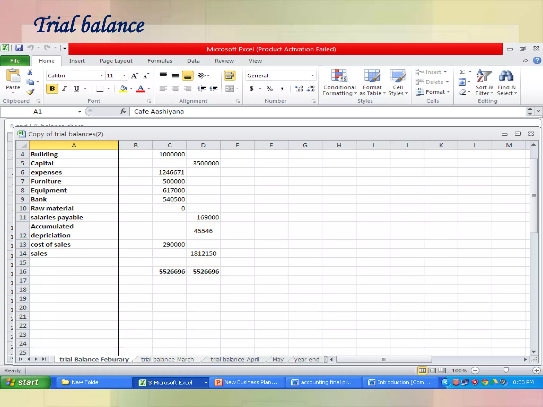Click the Font Color red A

pyautogui.click(x=141, y=89)
